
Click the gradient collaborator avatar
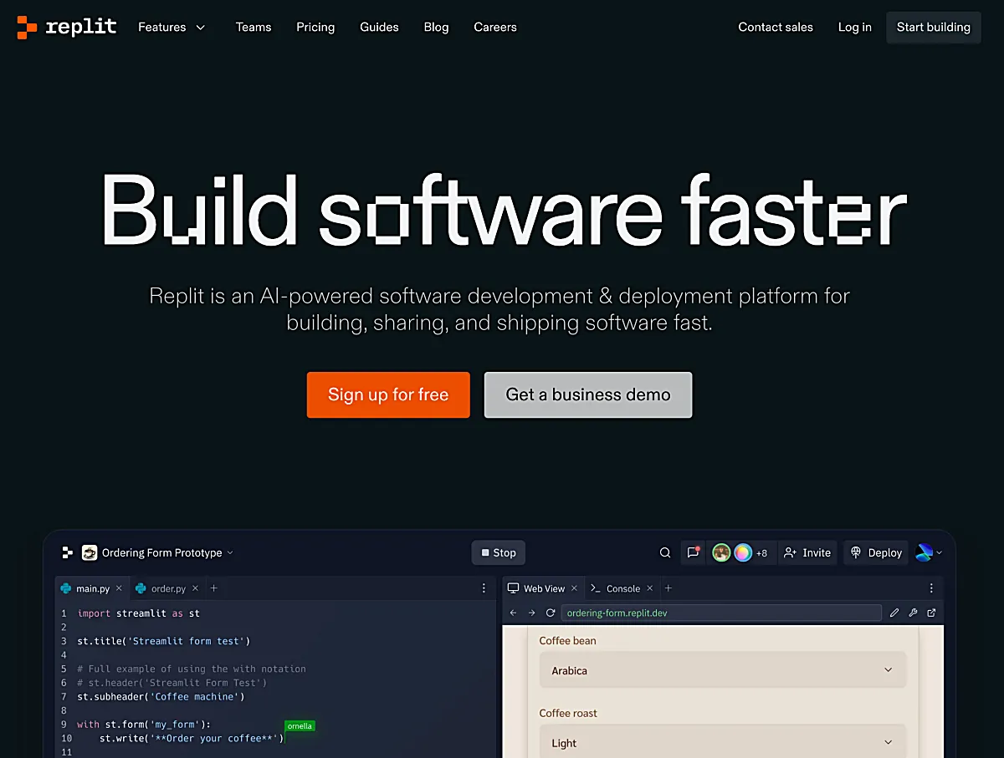(x=743, y=552)
